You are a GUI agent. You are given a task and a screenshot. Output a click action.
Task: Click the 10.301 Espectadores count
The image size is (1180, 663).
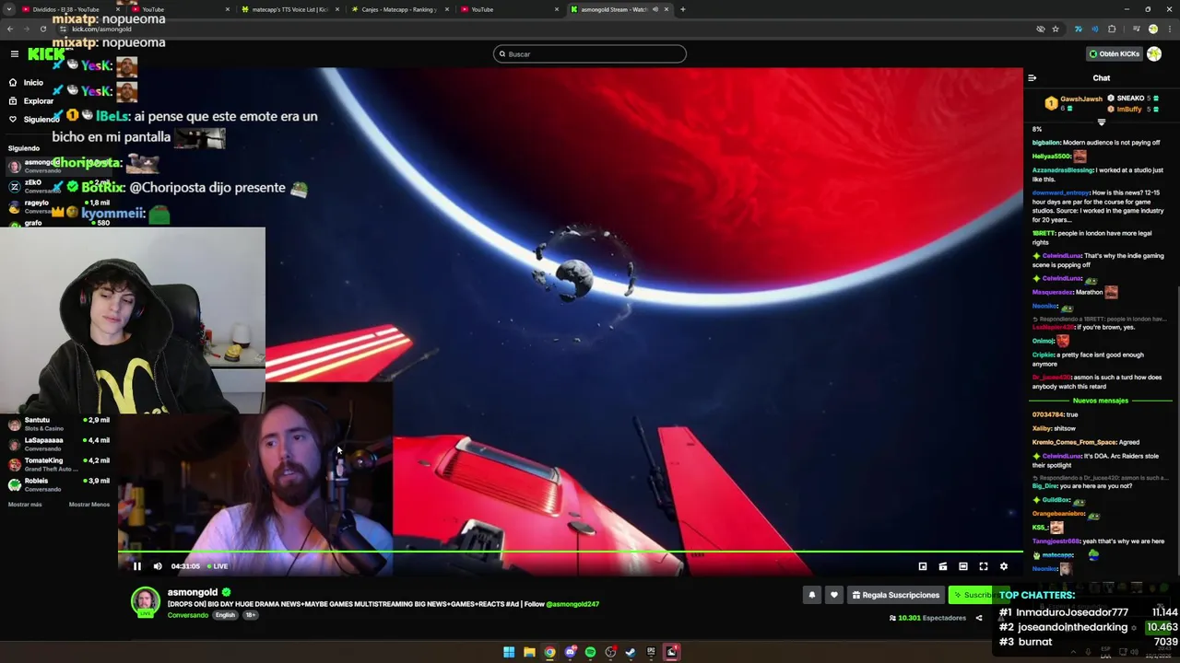(927, 618)
